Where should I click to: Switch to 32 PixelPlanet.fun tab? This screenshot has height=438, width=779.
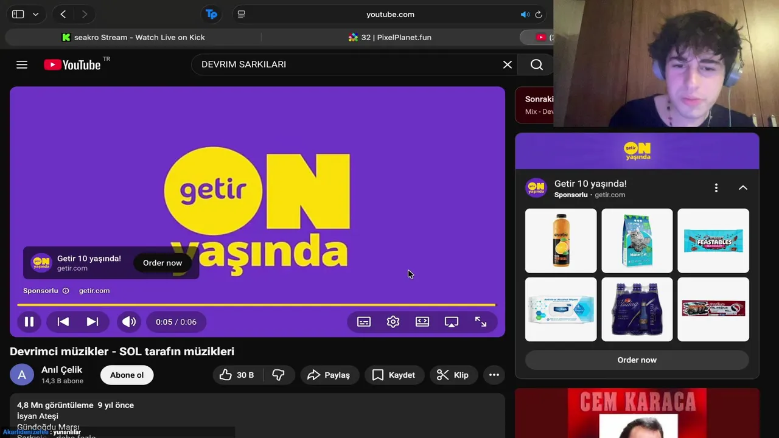coord(389,37)
